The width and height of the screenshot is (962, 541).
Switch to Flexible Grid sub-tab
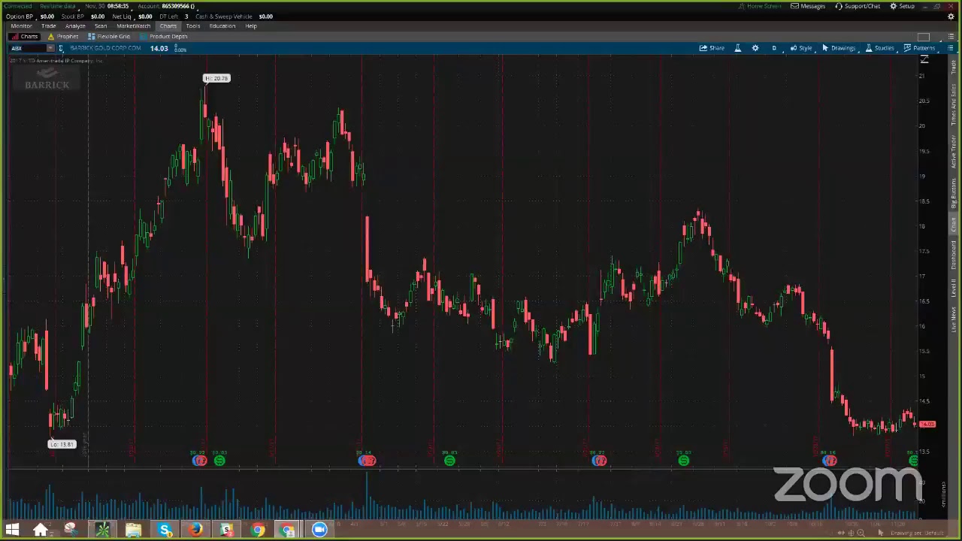tap(109, 36)
